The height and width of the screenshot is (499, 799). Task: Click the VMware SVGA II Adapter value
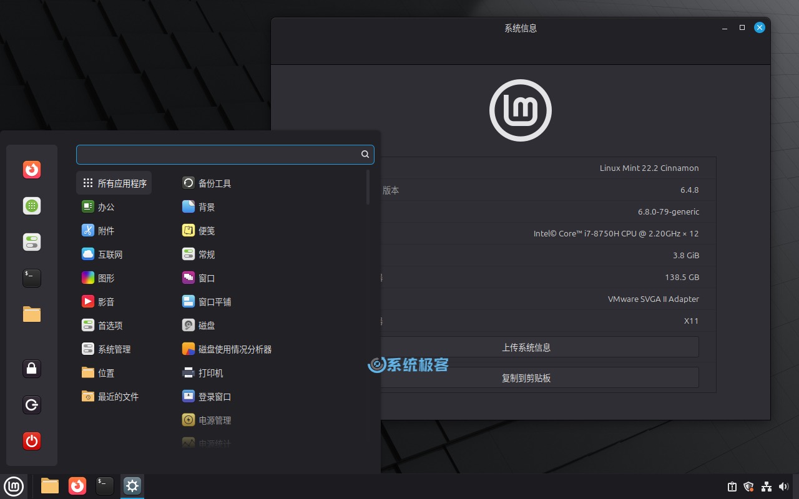click(654, 299)
